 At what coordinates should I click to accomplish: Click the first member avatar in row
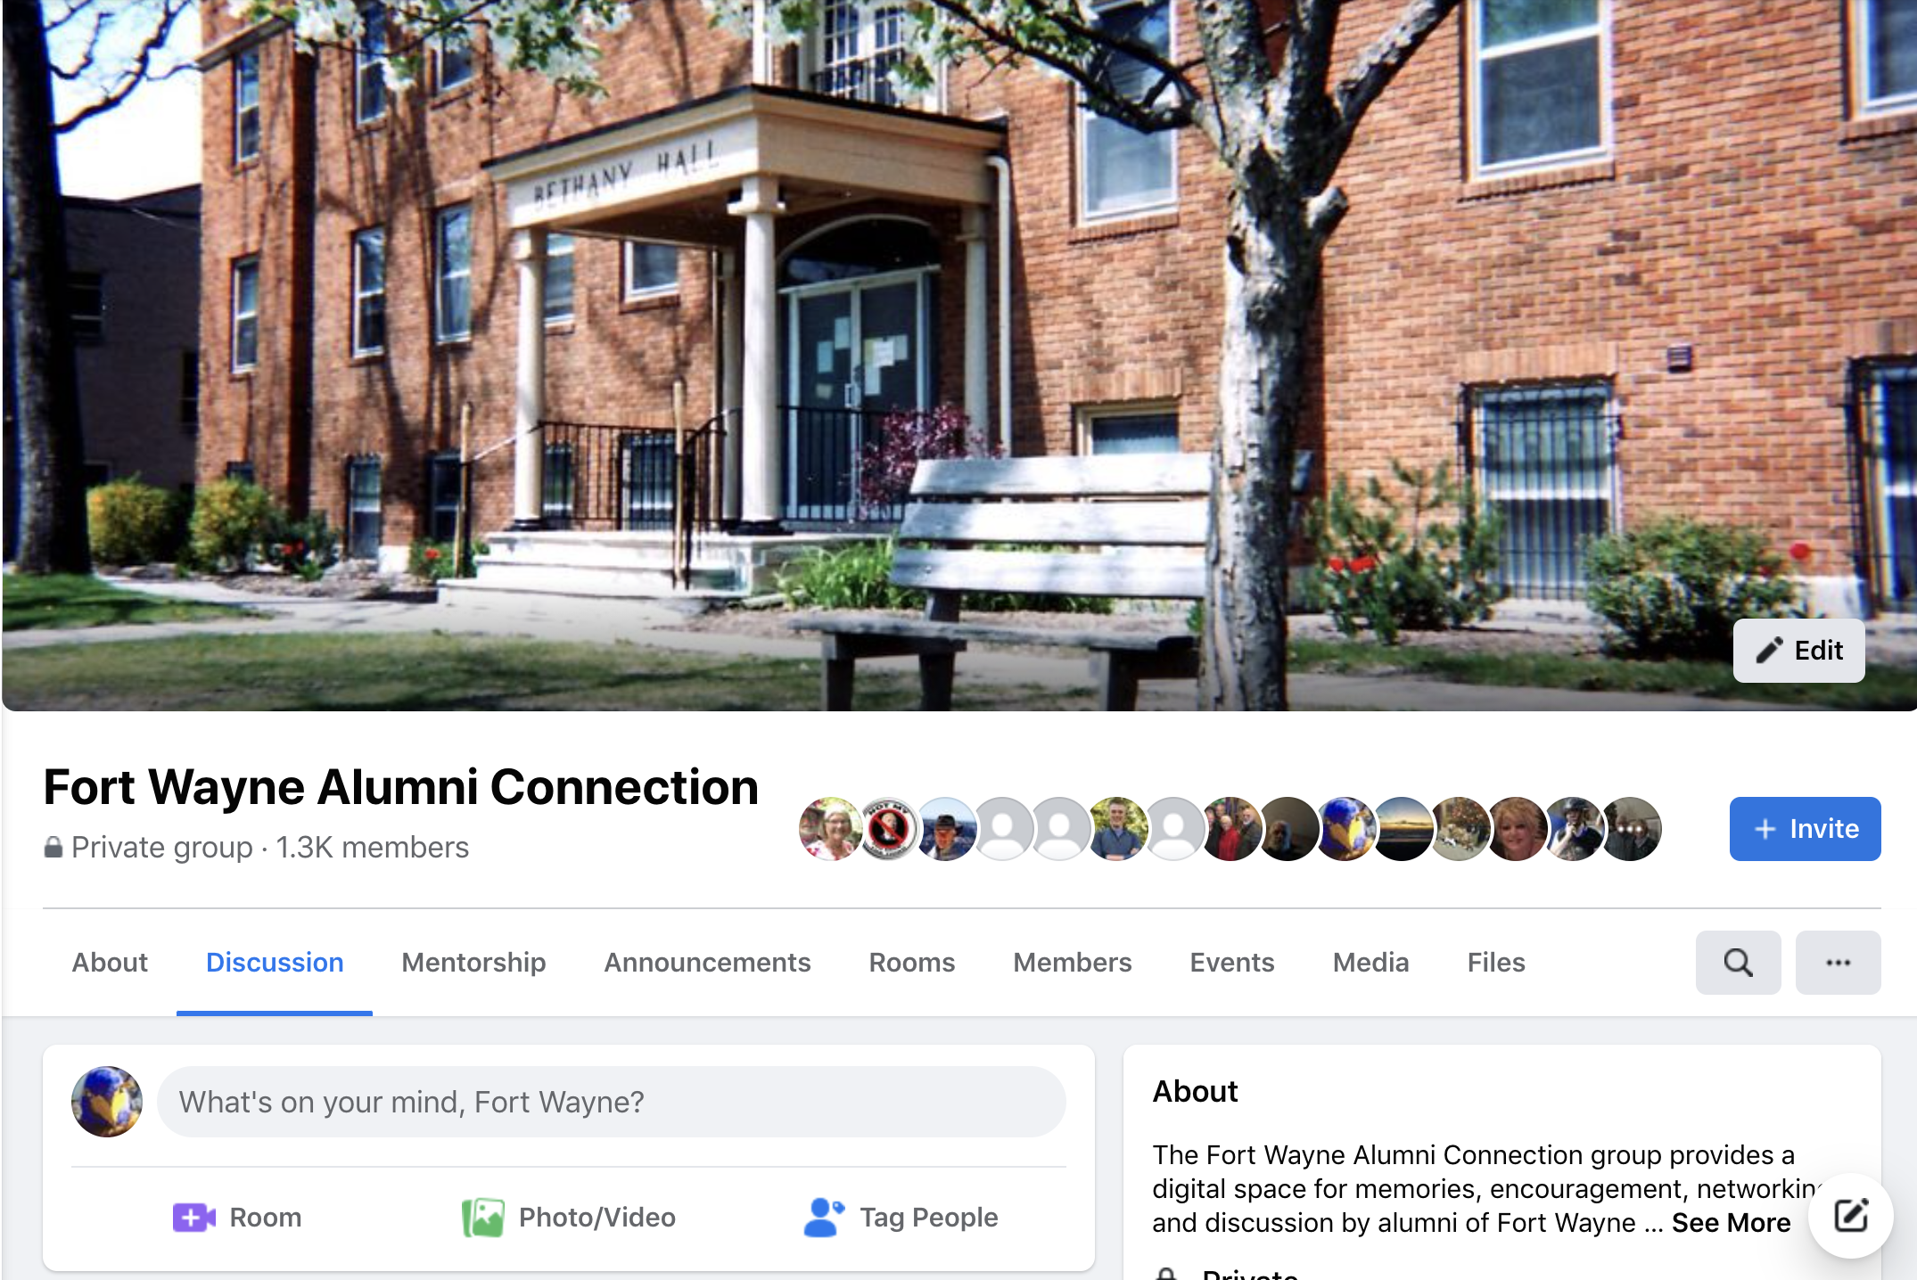tap(830, 829)
